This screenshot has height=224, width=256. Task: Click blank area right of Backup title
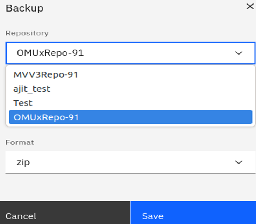[x=140, y=8]
